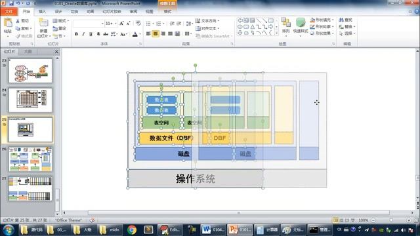Toggle Align Right paragraph button
The width and height of the screenshot is (420, 236).
coord(163,33)
